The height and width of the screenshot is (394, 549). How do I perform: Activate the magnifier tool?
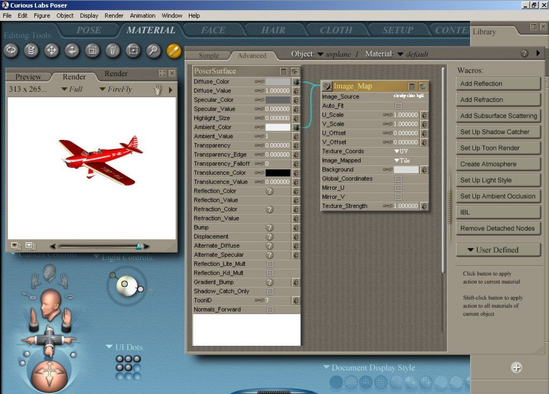coord(153,50)
